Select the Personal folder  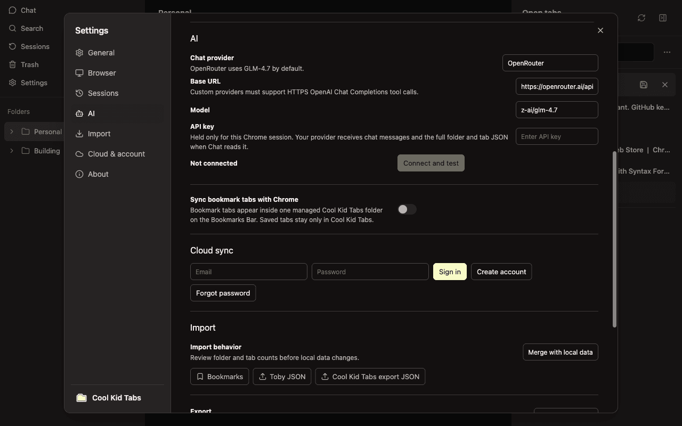(x=35, y=132)
